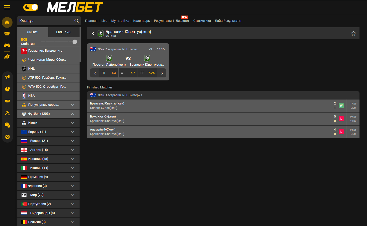Open statistics via pie chart icon
Screen dimensions: 367x226
[x=8, y=89]
